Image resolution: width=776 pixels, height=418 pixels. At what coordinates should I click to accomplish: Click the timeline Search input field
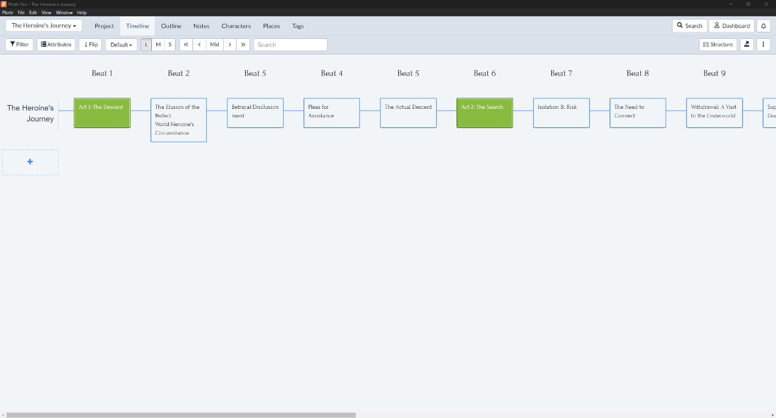[290, 45]
